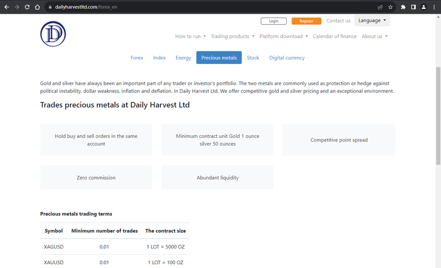This screenshot has width=441, height=268.
Task: Click the 'Competitive point spread' card
Action: pos(339,140)
